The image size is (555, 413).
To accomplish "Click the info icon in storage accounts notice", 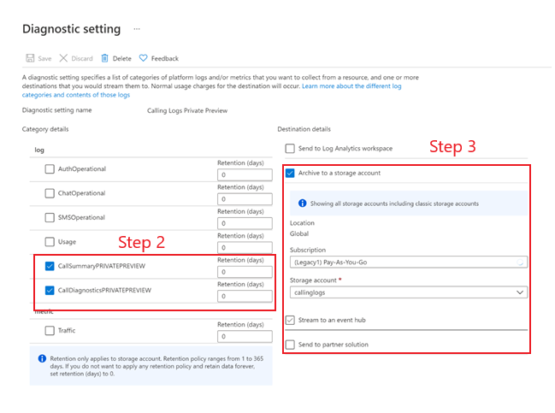I will coord(302,204).
